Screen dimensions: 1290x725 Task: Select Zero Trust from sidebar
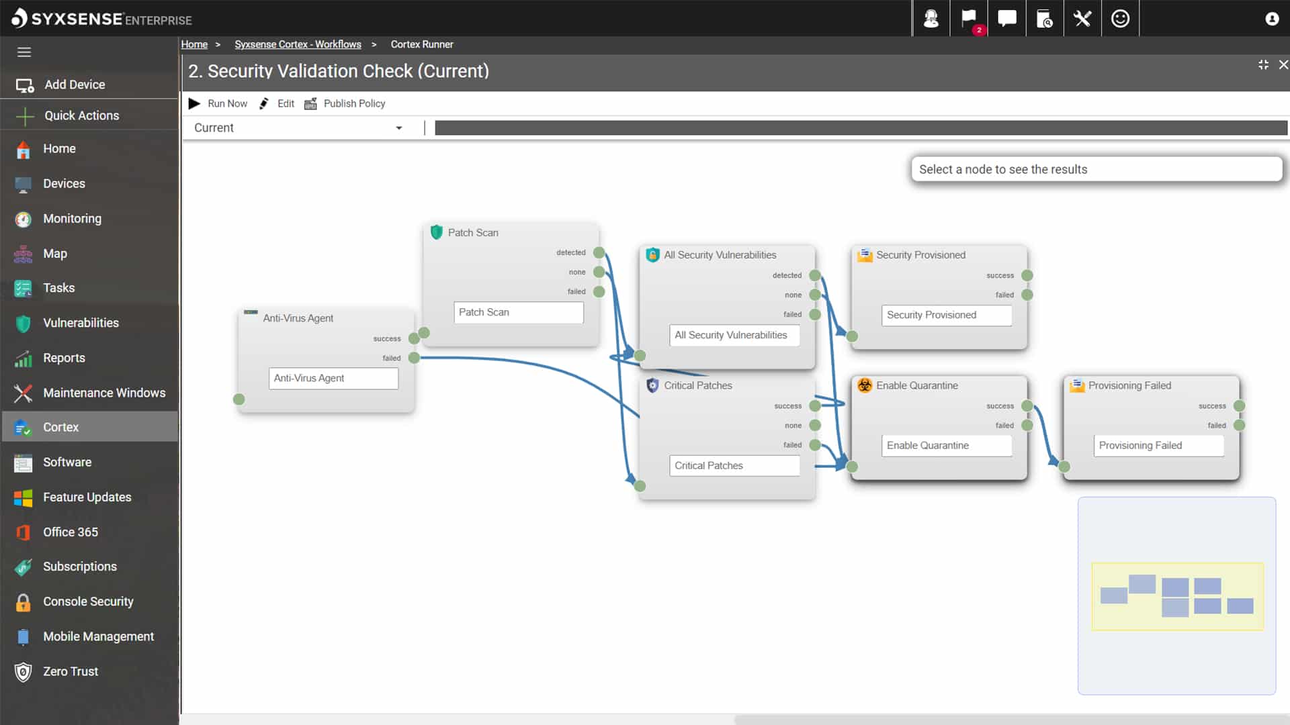click(70, 671)
